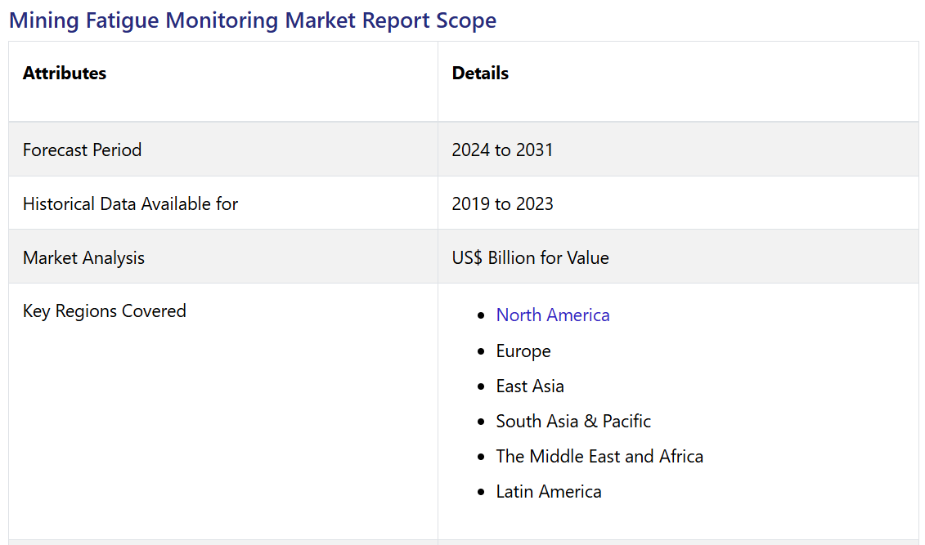Click the bullet point beside Latin America
The image size is (925, 545).
pos(481,492)
